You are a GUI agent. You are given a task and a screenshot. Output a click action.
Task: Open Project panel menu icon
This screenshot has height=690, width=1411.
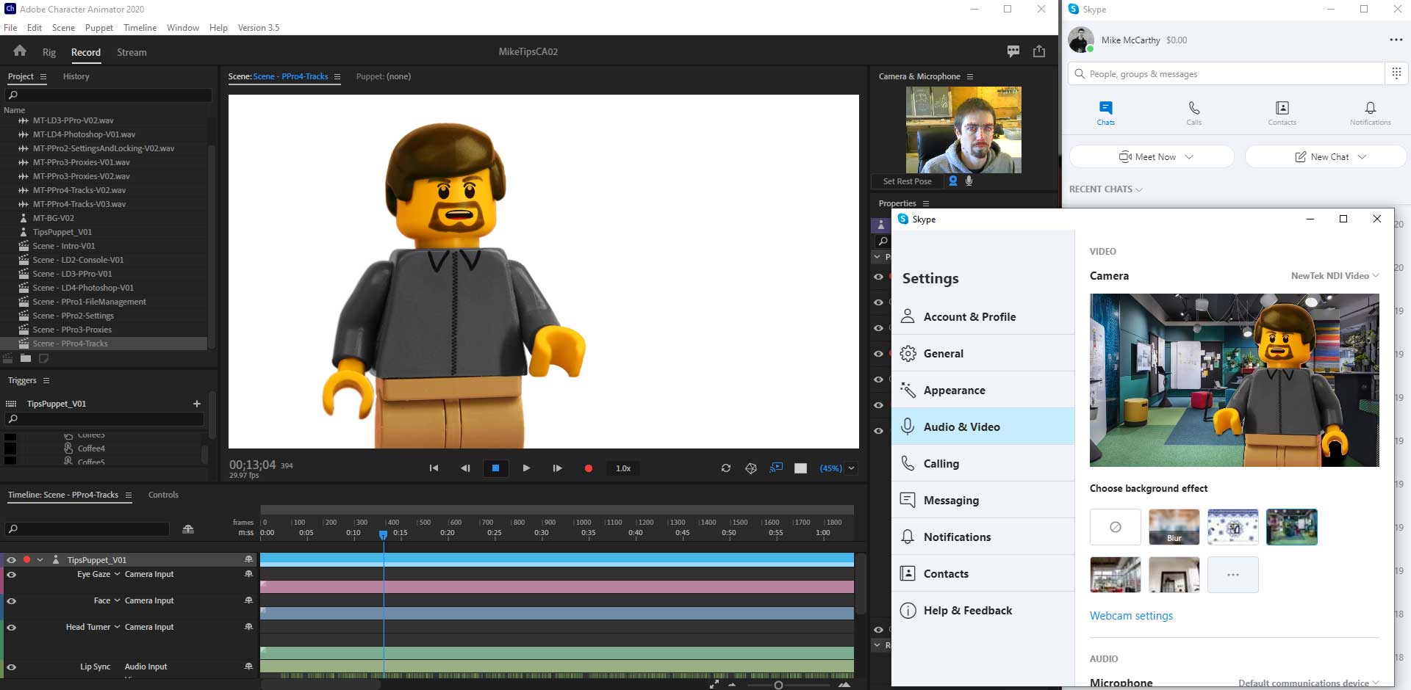pos(43,76)
